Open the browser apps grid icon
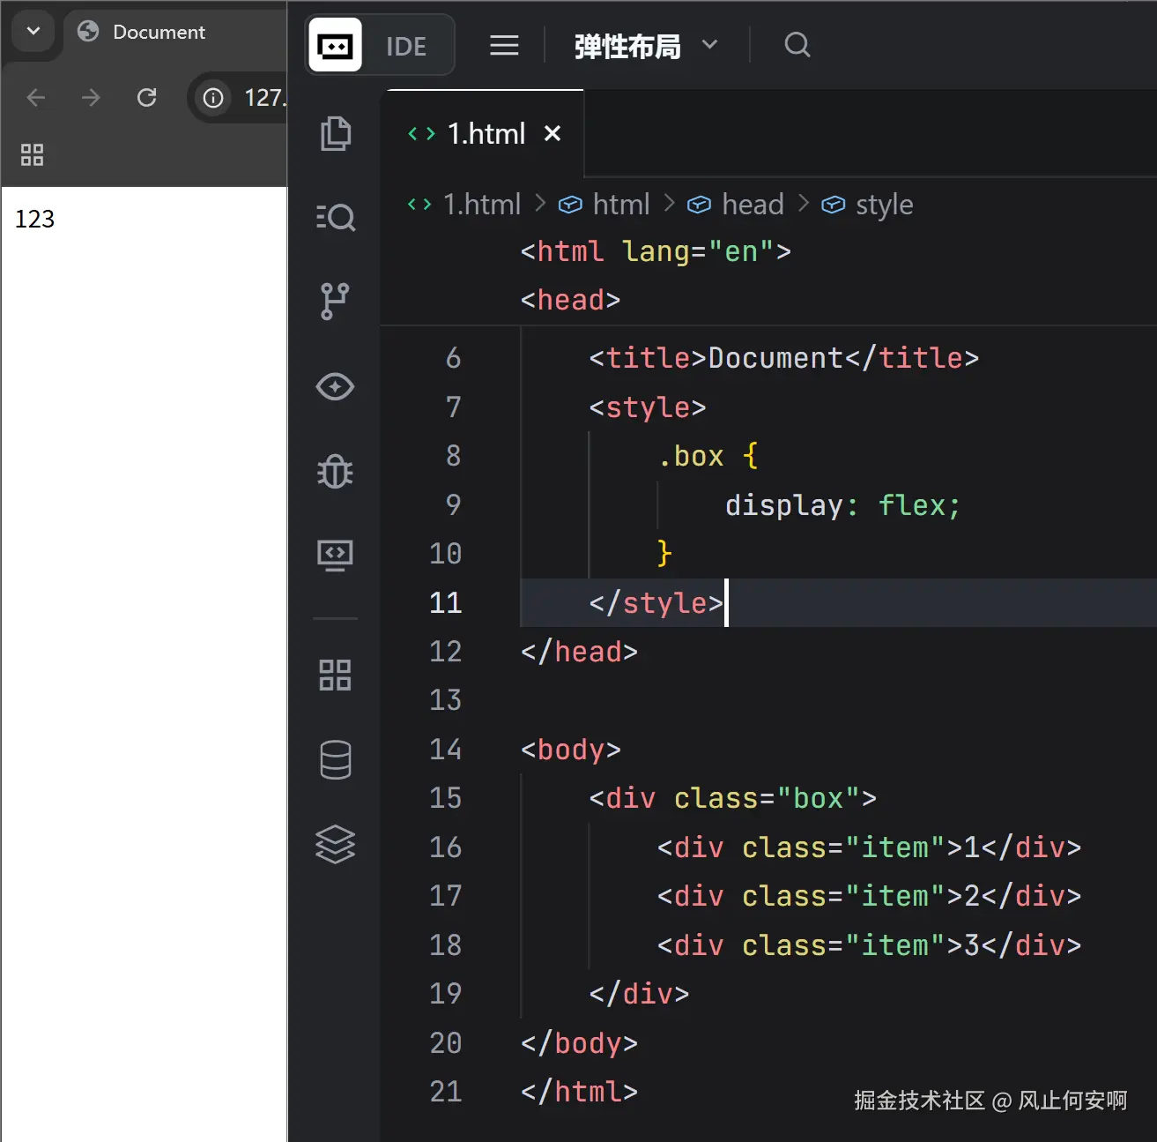 click(32, 155)
